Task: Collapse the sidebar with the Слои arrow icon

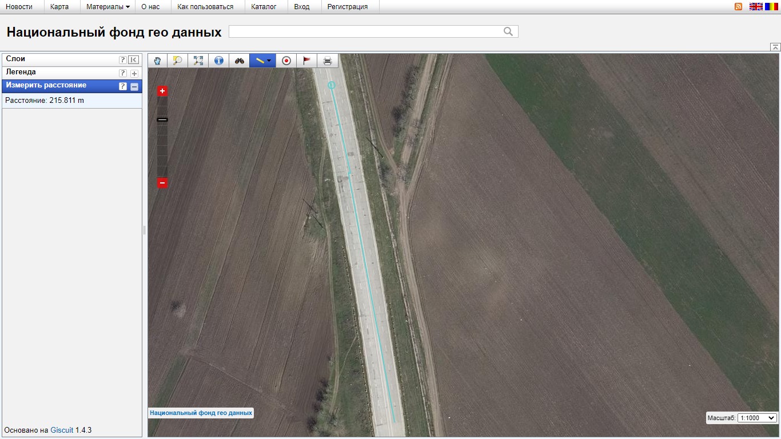Action: point(133,59)
